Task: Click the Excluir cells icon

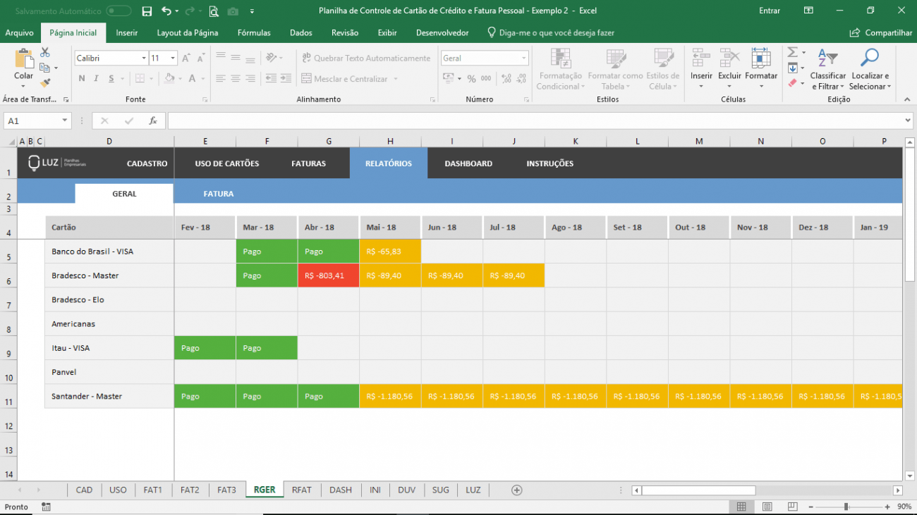Action: click(x=729, y=58)
